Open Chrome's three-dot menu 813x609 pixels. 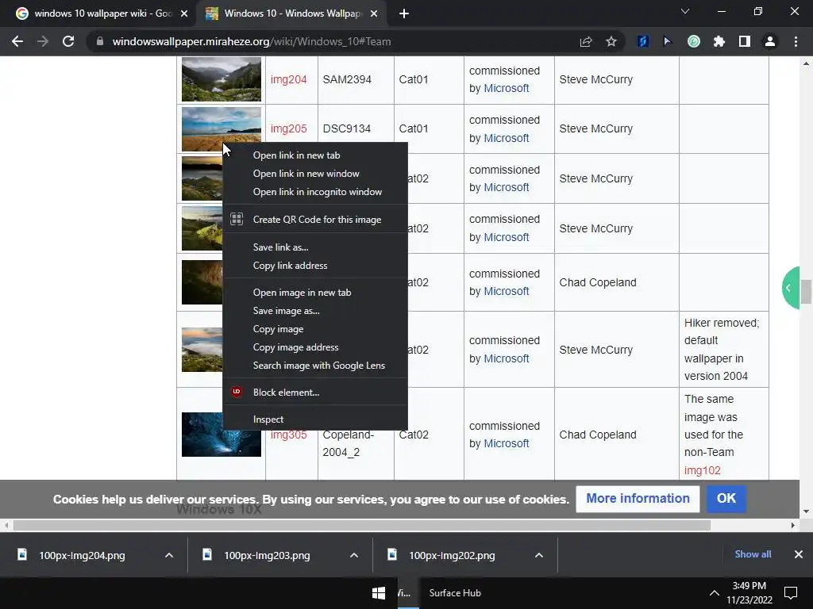(x=796, y=41)
